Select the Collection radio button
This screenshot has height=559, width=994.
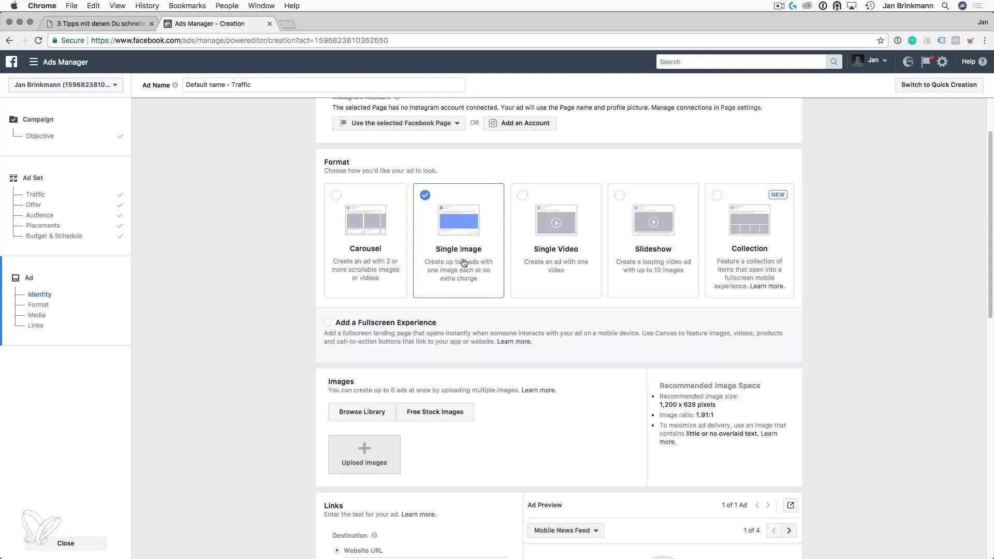pos(717,195)
